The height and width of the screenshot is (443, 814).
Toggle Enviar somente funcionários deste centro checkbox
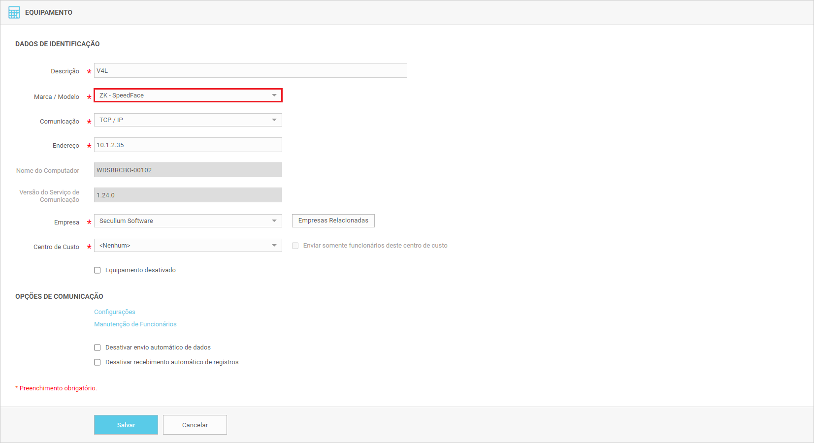point(295,246)
